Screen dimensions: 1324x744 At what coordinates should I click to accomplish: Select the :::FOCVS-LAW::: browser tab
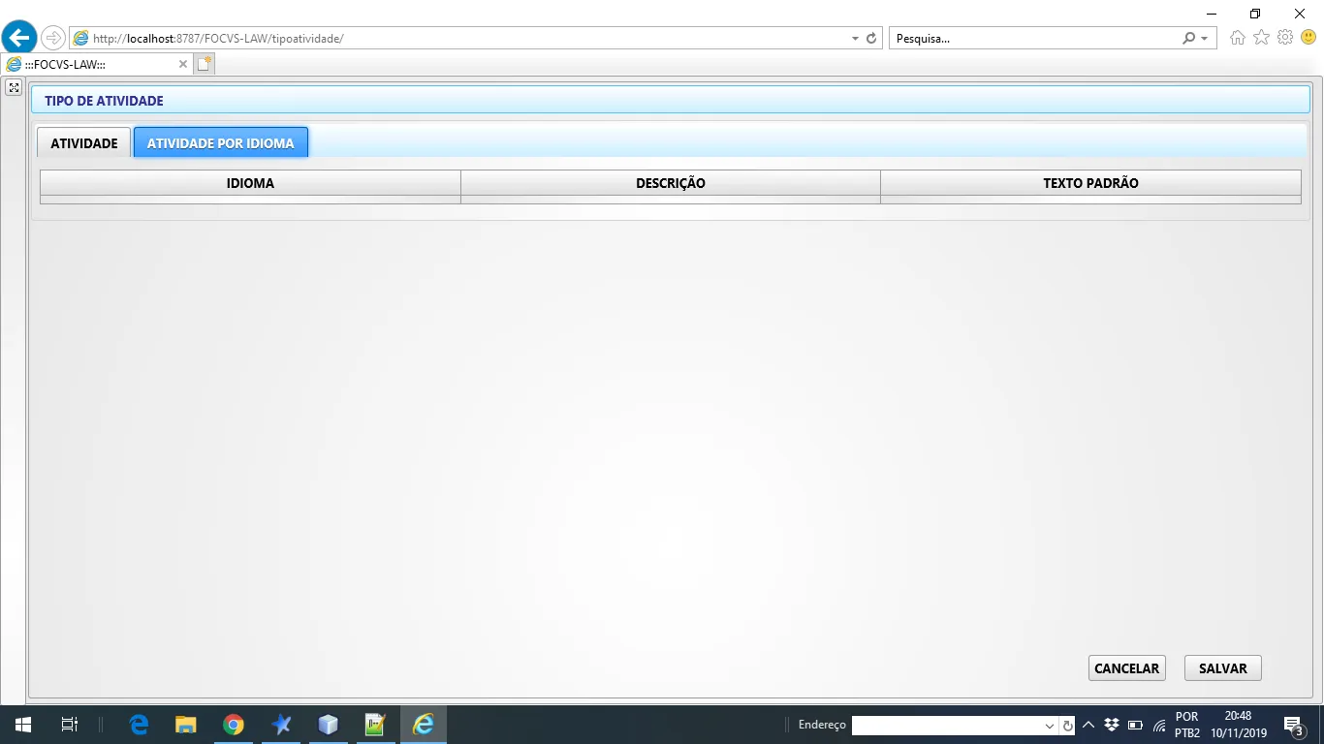tap(97, 64)
